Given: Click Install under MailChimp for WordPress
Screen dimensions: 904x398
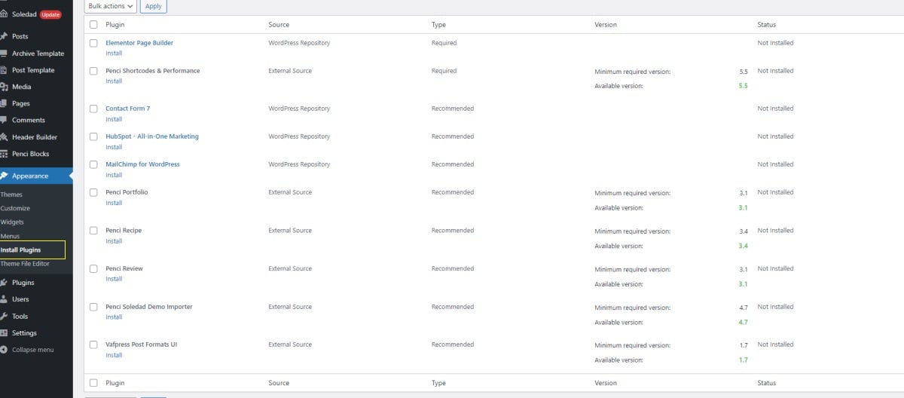Looking at the screenshot, I should [114, 175].
